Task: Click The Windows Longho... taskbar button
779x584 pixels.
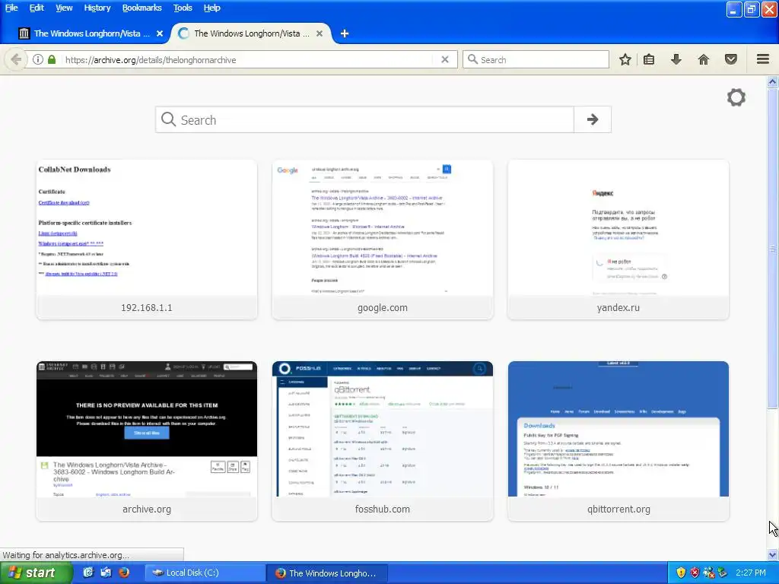Action: (327, 573)
